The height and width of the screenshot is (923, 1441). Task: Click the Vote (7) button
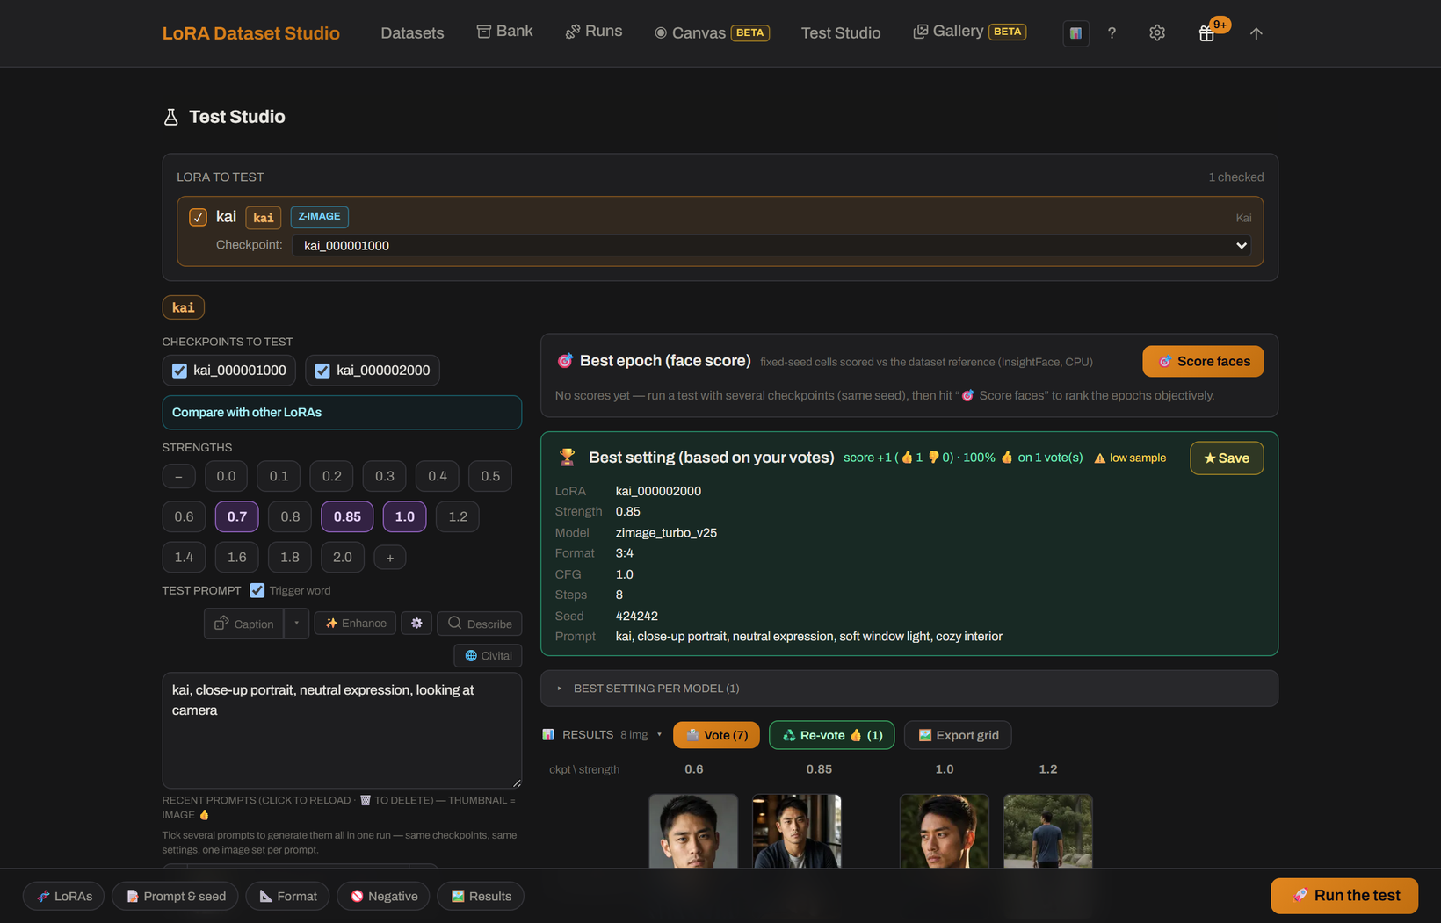point(716,735)
